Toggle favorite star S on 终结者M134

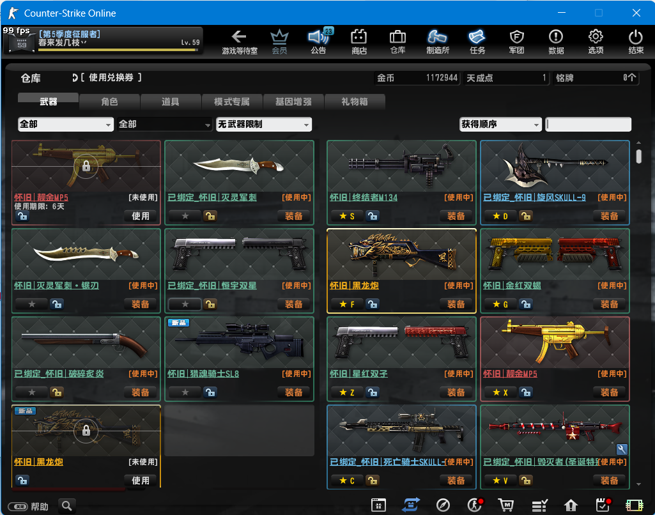coord(347,216)
